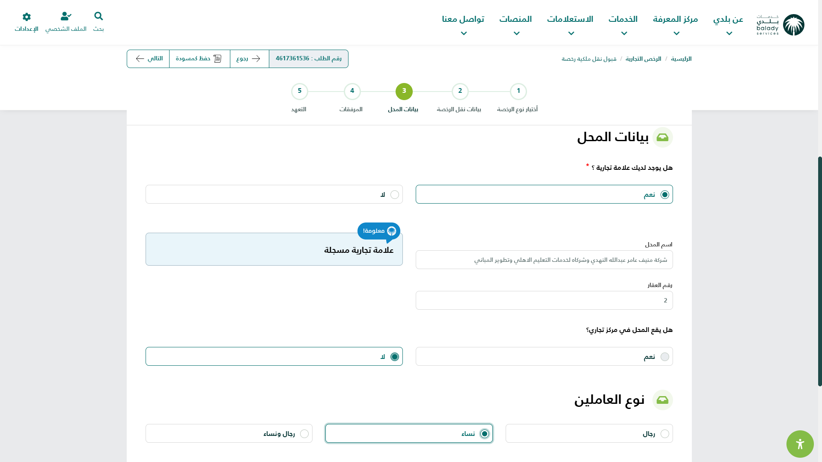Click the save as draft document icon

click(217, 59)
